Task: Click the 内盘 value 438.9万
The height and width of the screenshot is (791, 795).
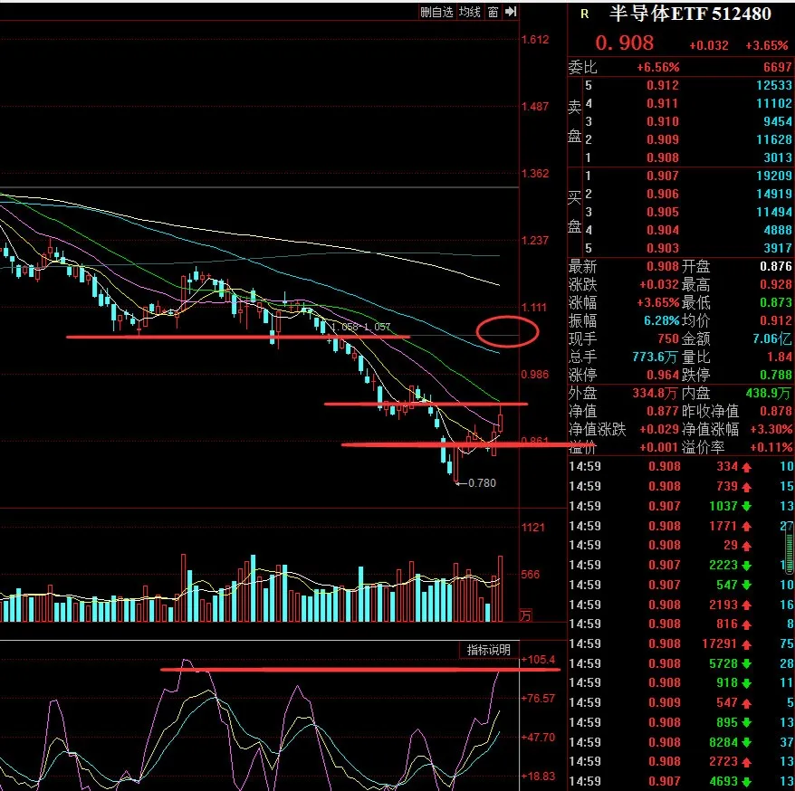Action: coord(768,393)
